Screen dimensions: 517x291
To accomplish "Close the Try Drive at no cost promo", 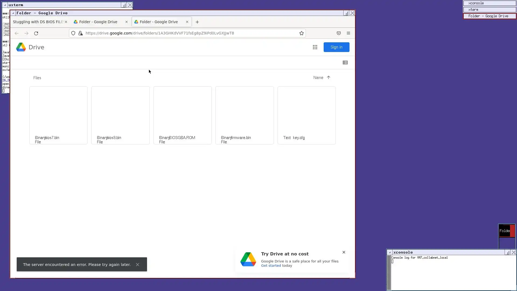I will point(344,252).
